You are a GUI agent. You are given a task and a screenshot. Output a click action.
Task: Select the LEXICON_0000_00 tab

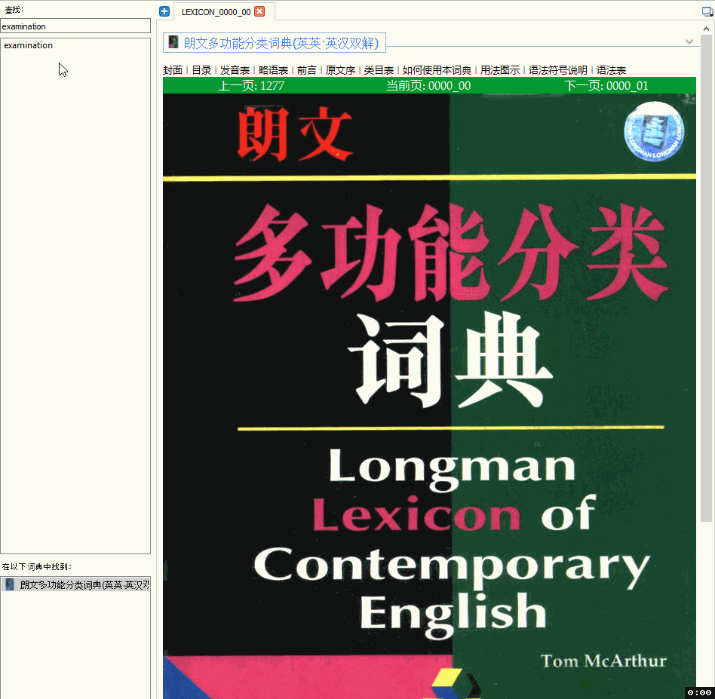[216, 12]
